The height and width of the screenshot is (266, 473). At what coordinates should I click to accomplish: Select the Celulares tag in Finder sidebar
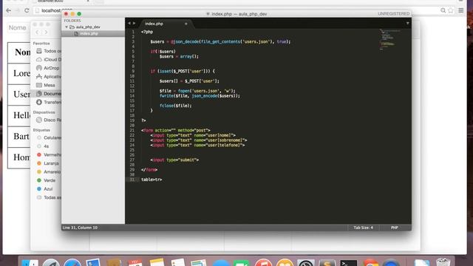click(x=49, y=137)
